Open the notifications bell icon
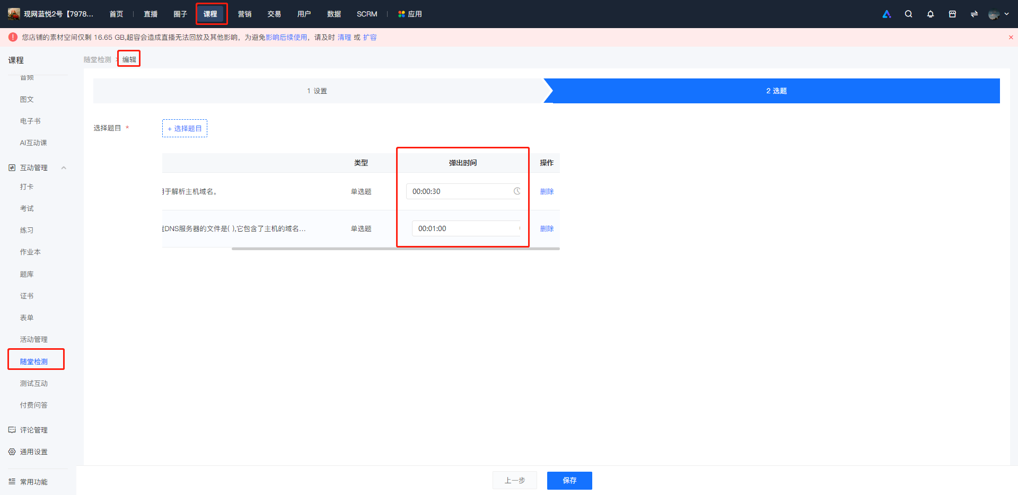Image resolution: width=1018 pixels, height=495 pixels. [931, 14]
